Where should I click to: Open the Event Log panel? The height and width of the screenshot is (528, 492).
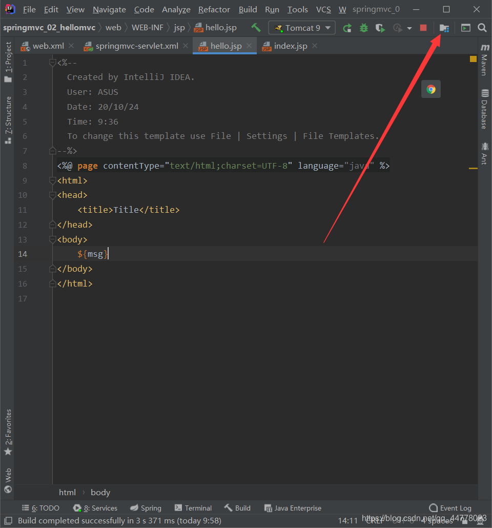pyautogui.click(x=450, y=508)
